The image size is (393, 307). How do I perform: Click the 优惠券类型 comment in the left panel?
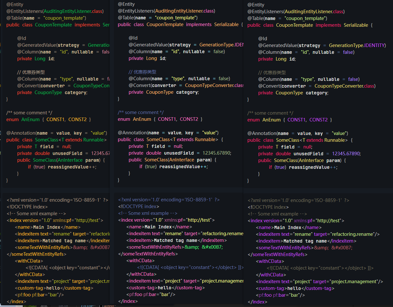point(31,72)
